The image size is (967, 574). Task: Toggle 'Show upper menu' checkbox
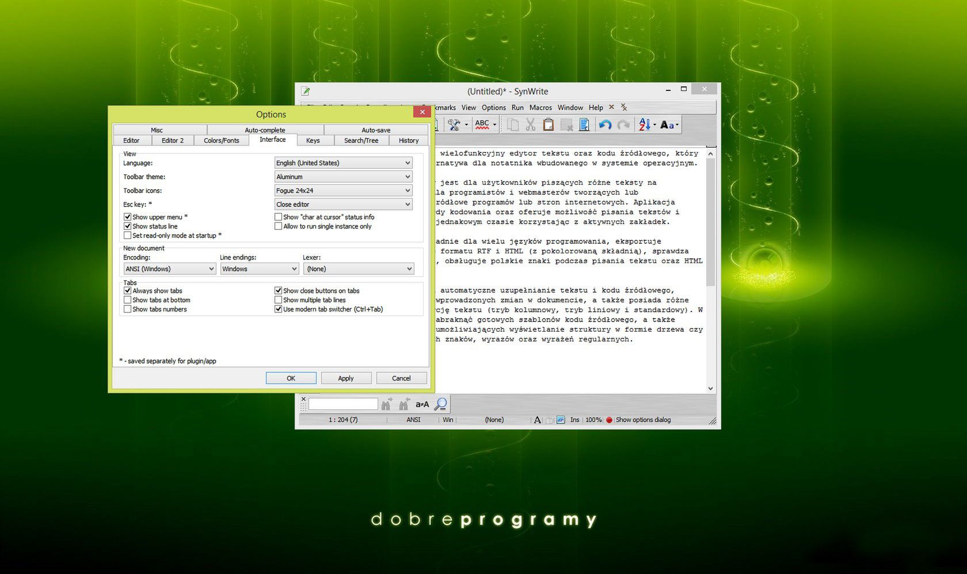[x=127, y=217]
